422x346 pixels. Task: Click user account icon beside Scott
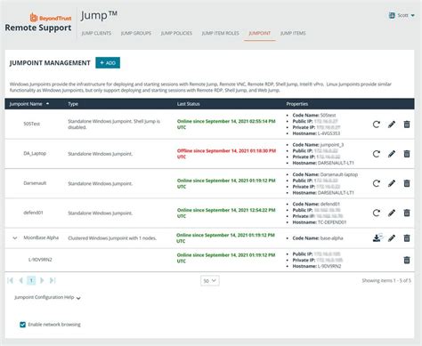[392, 15]
